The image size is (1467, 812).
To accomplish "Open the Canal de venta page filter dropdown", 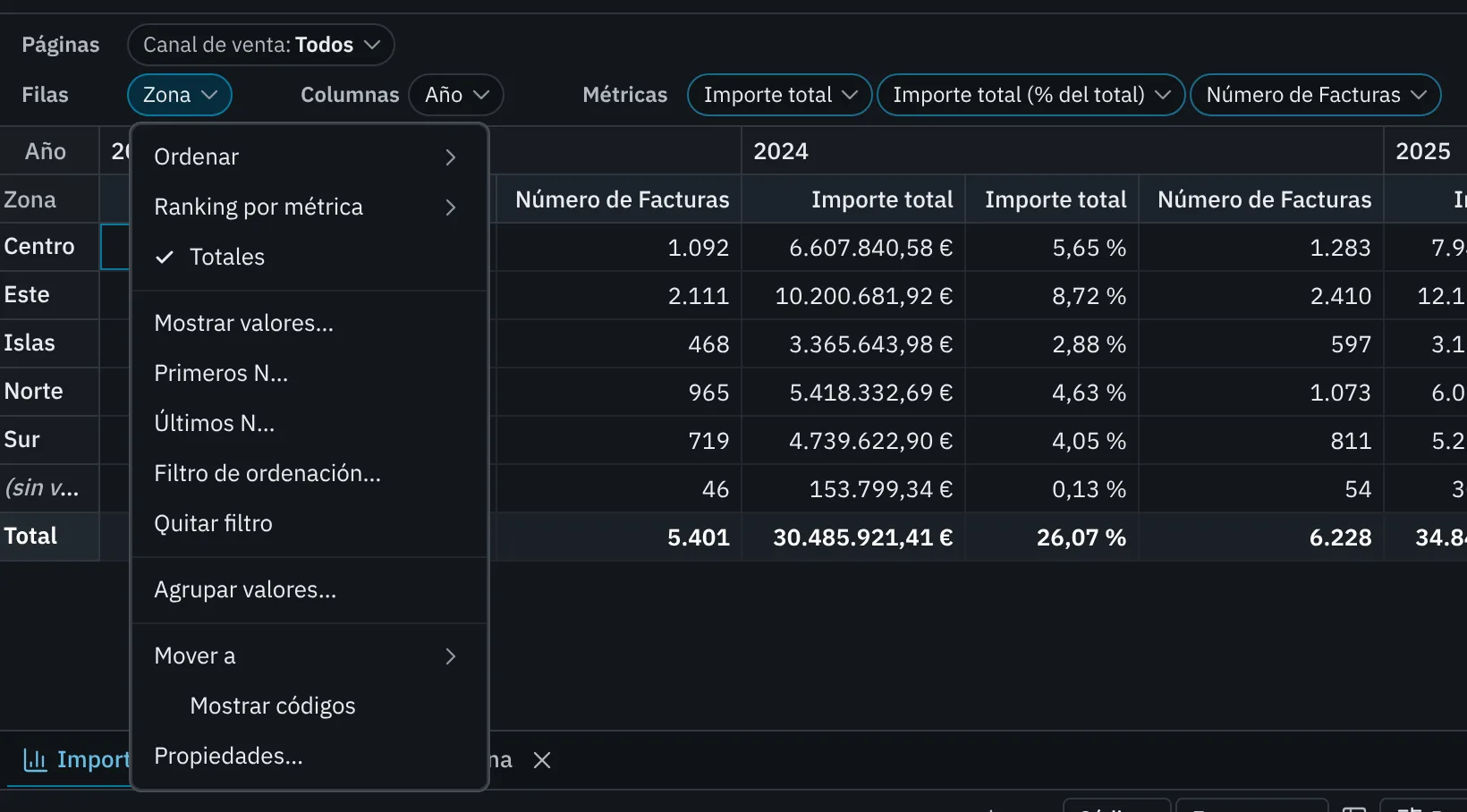I will pos(260,45).
